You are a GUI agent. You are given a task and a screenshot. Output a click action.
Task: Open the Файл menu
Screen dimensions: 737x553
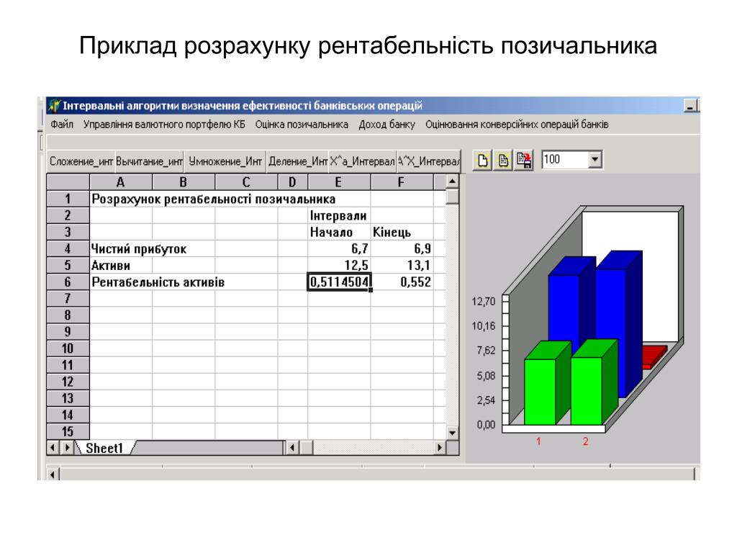(x=62, y=125)
